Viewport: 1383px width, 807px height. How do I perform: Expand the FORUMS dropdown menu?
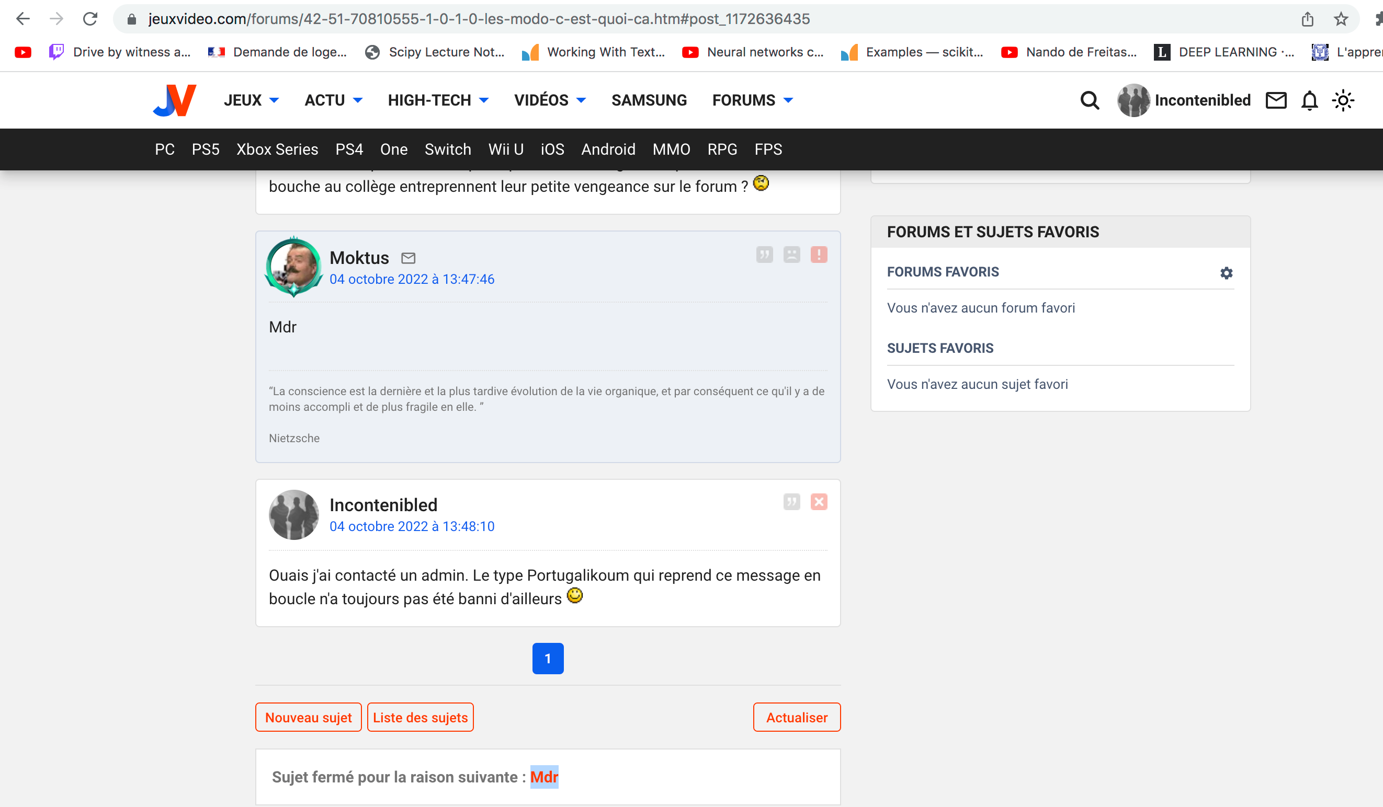point(752,100)
